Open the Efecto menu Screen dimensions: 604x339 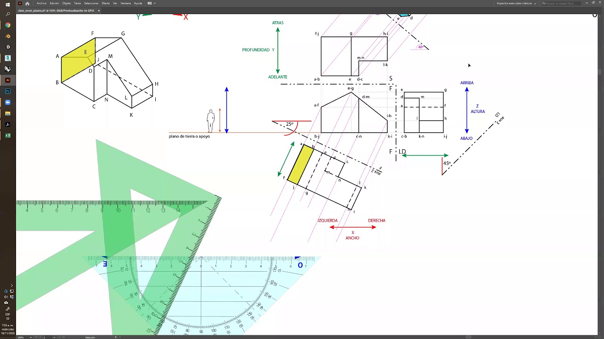pyautogui.click(x=106, y=3)
